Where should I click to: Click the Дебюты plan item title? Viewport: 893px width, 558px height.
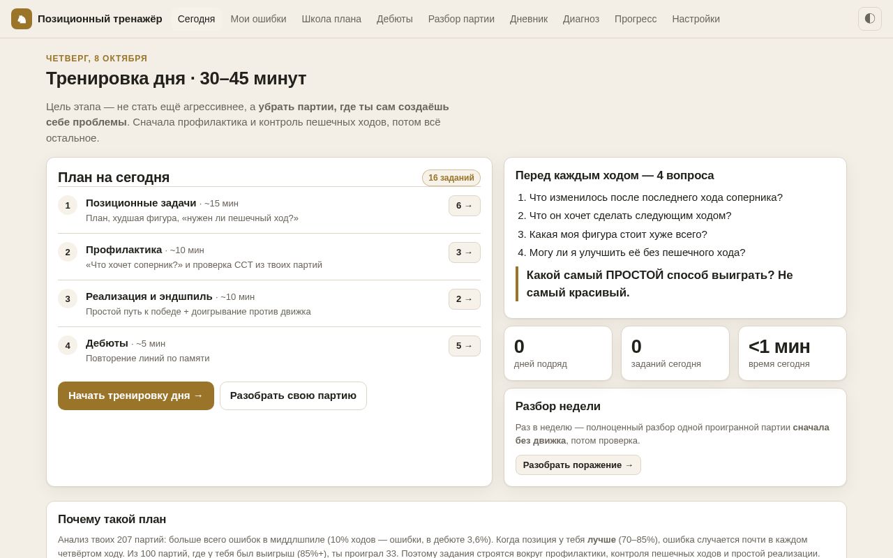click(107, 343)
